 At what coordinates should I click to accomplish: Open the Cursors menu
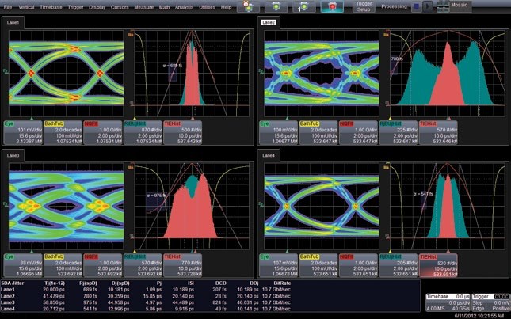coord(120,7)
